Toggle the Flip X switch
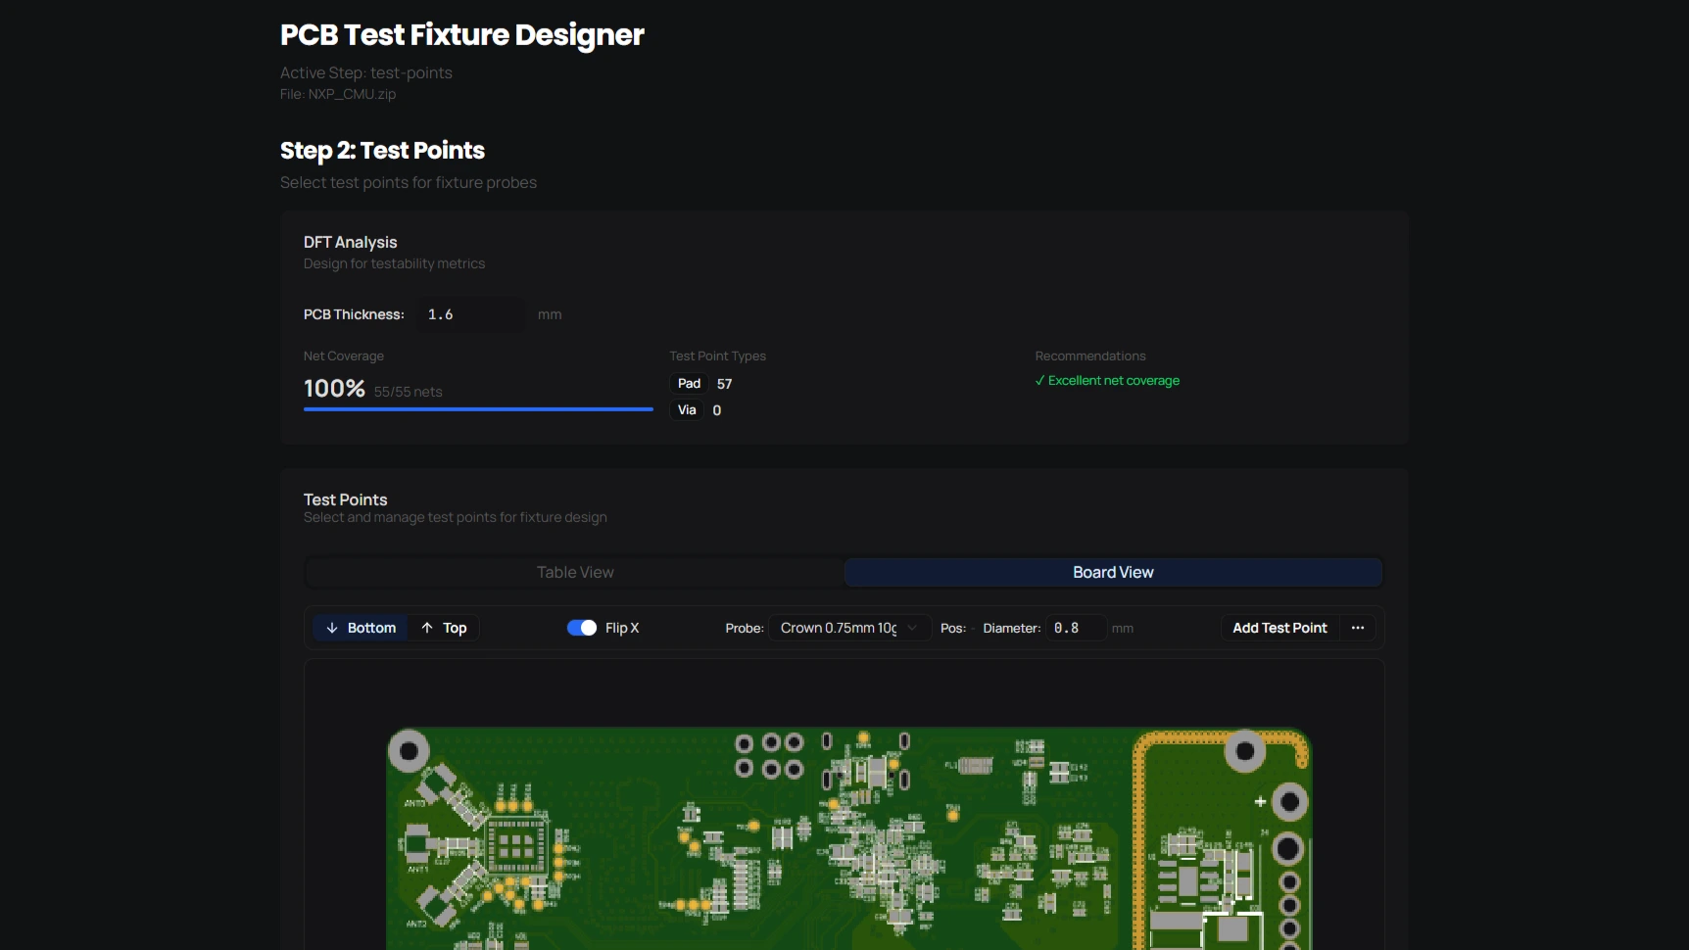This screenshot has width=1689, height=950. (x=582, y=628)
